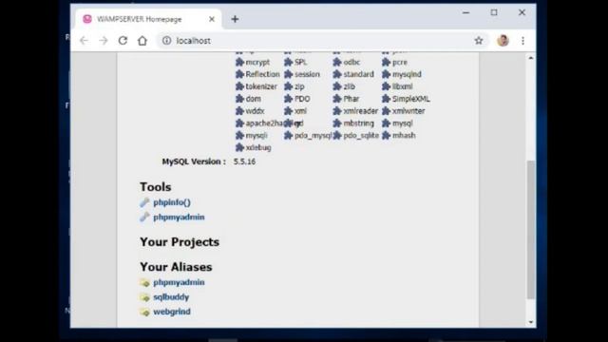The height and width of the screenshot is (342, 608).
Task: Minimize the Chrome window
Action: click(x=466, y=12)
